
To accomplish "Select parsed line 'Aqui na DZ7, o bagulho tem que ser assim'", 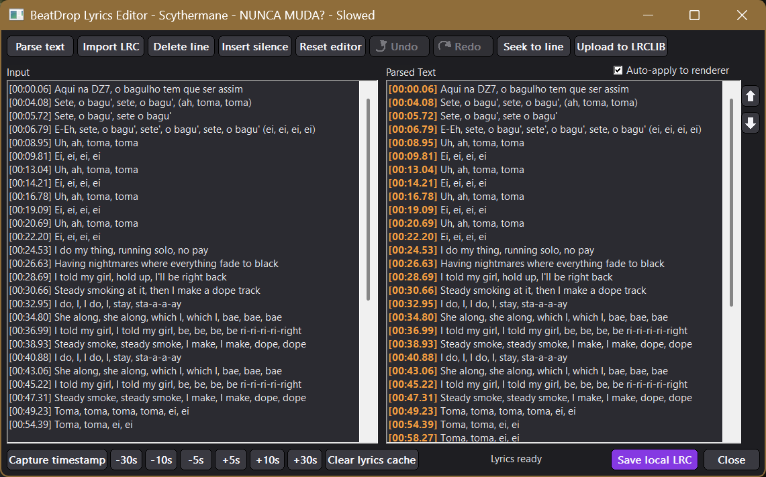I will (509, 89).
